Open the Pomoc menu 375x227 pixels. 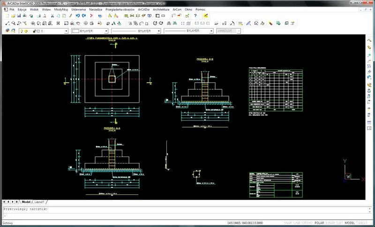tap(201, 9)
